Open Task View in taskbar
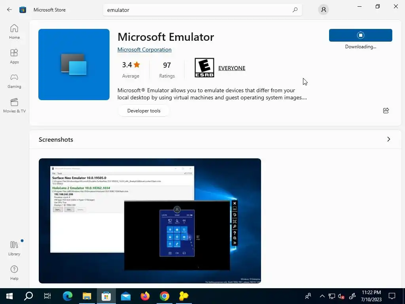This screenshot has width=405, height=304. point(47,296)
